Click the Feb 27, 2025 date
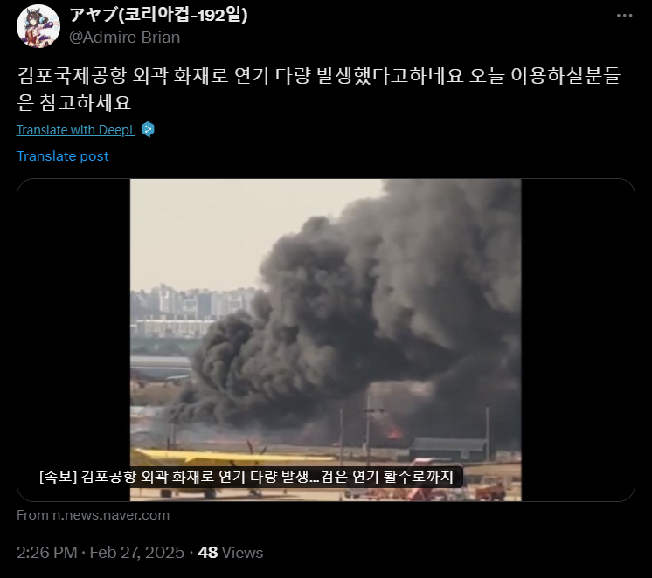Screen dimensions: 652x578 coord(137,553)
